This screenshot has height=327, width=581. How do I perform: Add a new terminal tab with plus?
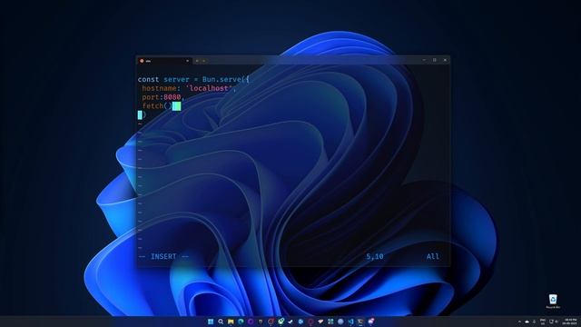tap(197, 61)
